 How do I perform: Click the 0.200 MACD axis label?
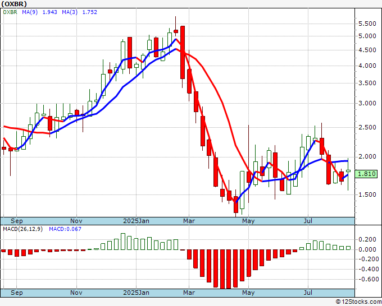point(367,240)
